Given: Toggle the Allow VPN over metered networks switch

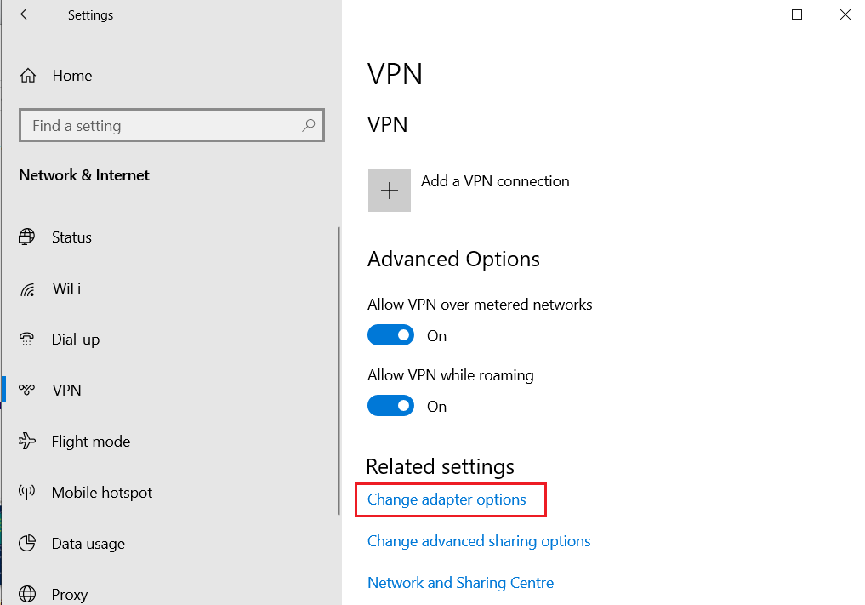Looking at the screenshot, I should (x=390, y=334).
